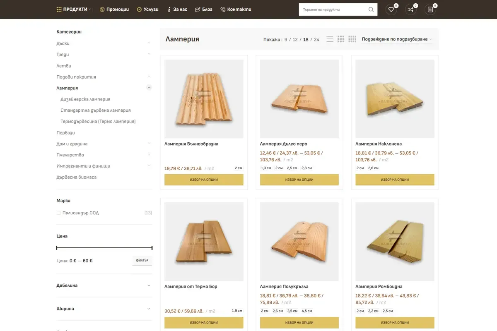Go to the За нас page
The image size is (497, 331).
click(177, 10)
